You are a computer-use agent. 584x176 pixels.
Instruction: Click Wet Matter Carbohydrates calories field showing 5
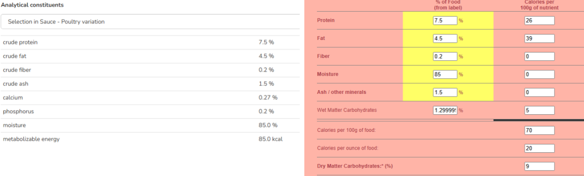(x=539, y=111)
